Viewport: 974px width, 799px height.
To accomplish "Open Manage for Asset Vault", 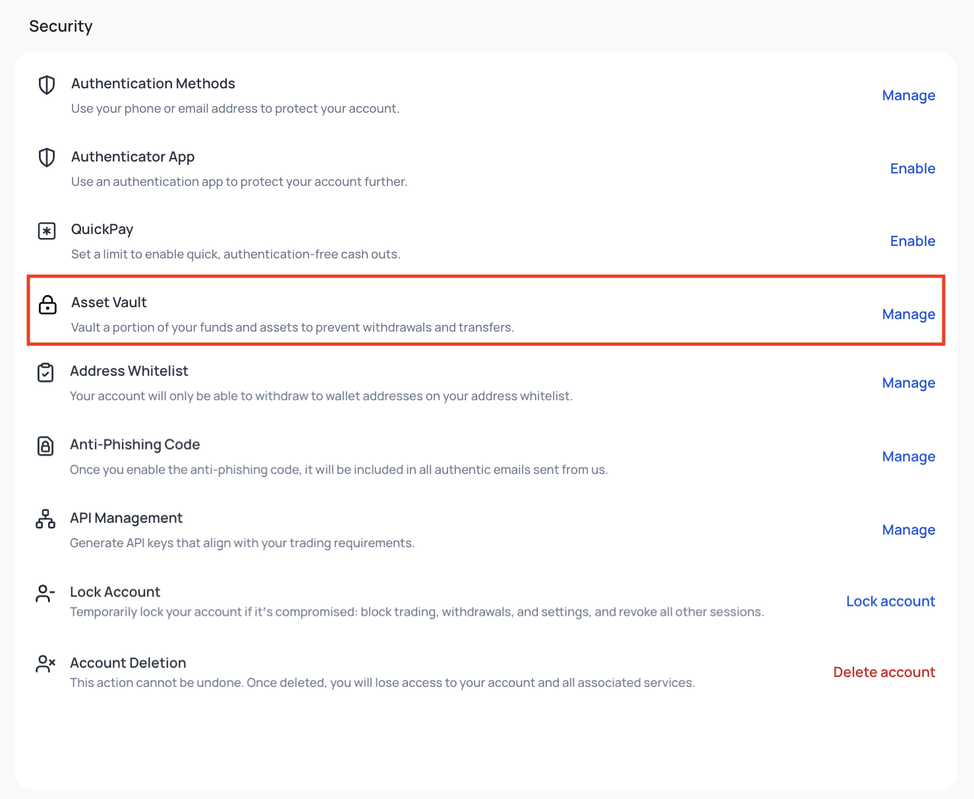I will pyautogui.click(x=909, y=314).
